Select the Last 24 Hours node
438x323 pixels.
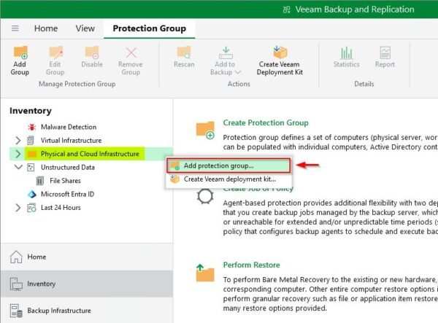pos(61,208)
